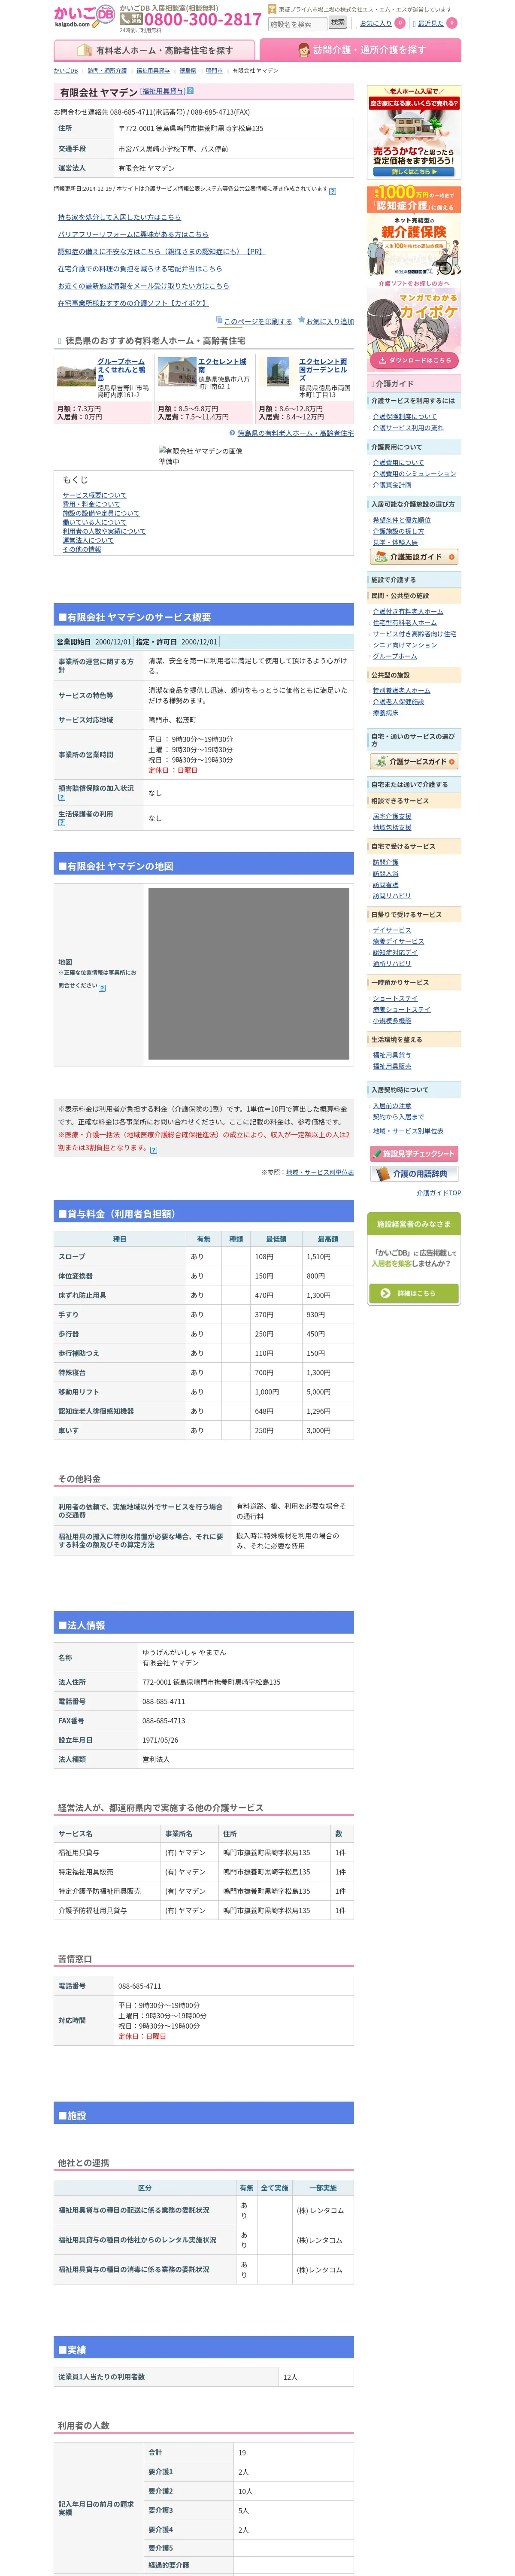Select 電話番号 088-685-4711 in 法人情報
515x2576 pixels.
coord(204,1701)
